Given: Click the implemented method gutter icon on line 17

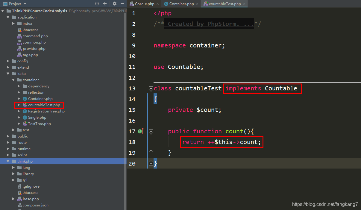Looking at the screenshot, I should [140, 131].
